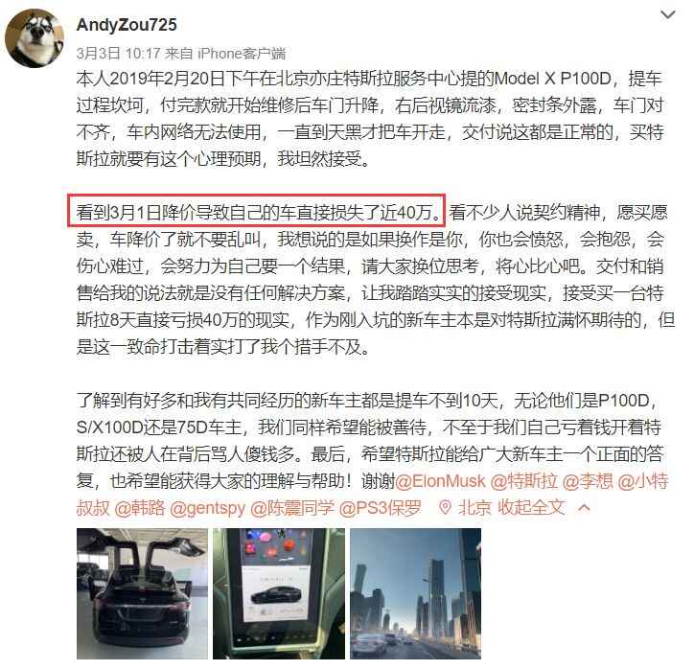Open the @PS3保罗 mention

tap(380, 508)
